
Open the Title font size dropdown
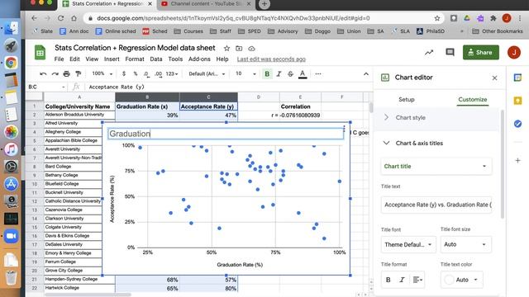point(465,244)
